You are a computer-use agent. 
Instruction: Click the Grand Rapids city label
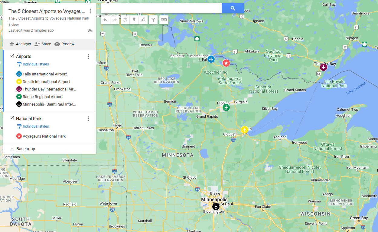click(207, 116)
